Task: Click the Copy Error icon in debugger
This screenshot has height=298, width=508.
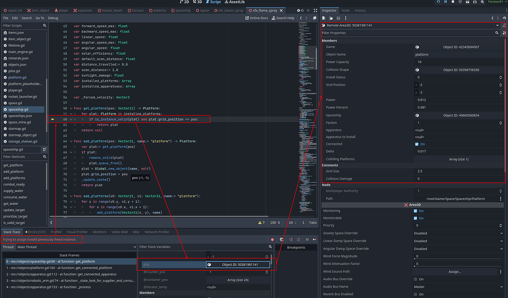Action: (x=281, y=239)
